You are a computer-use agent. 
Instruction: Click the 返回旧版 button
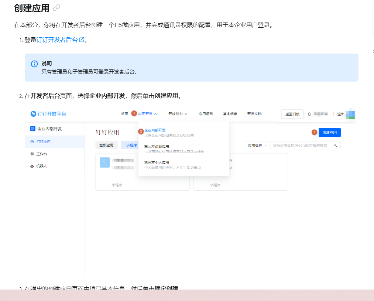point(292,114)
